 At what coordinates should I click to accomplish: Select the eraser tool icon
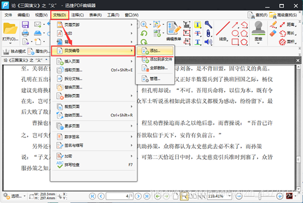(273, 33)
